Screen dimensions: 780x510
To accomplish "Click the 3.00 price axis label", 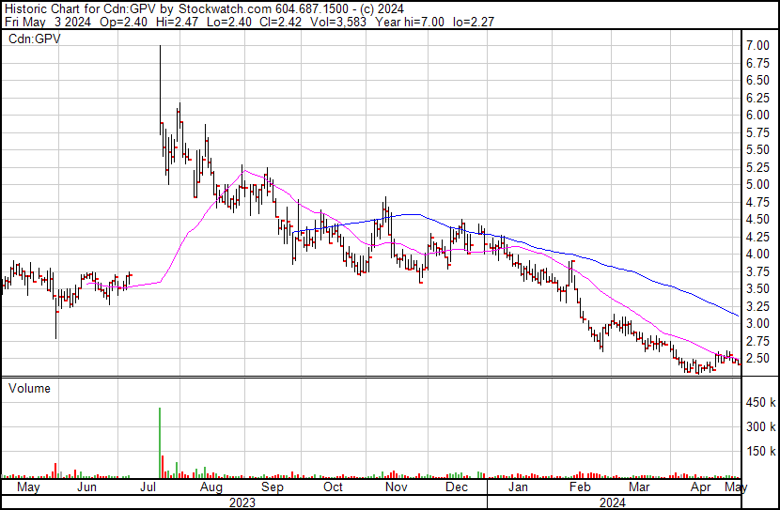I will (757, 324).
